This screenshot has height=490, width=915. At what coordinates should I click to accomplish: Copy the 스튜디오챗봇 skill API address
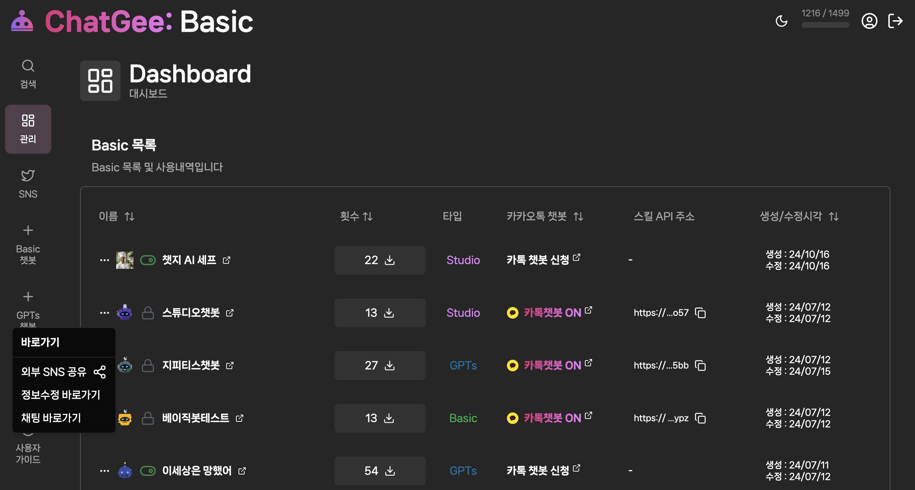tap(700, 313)
